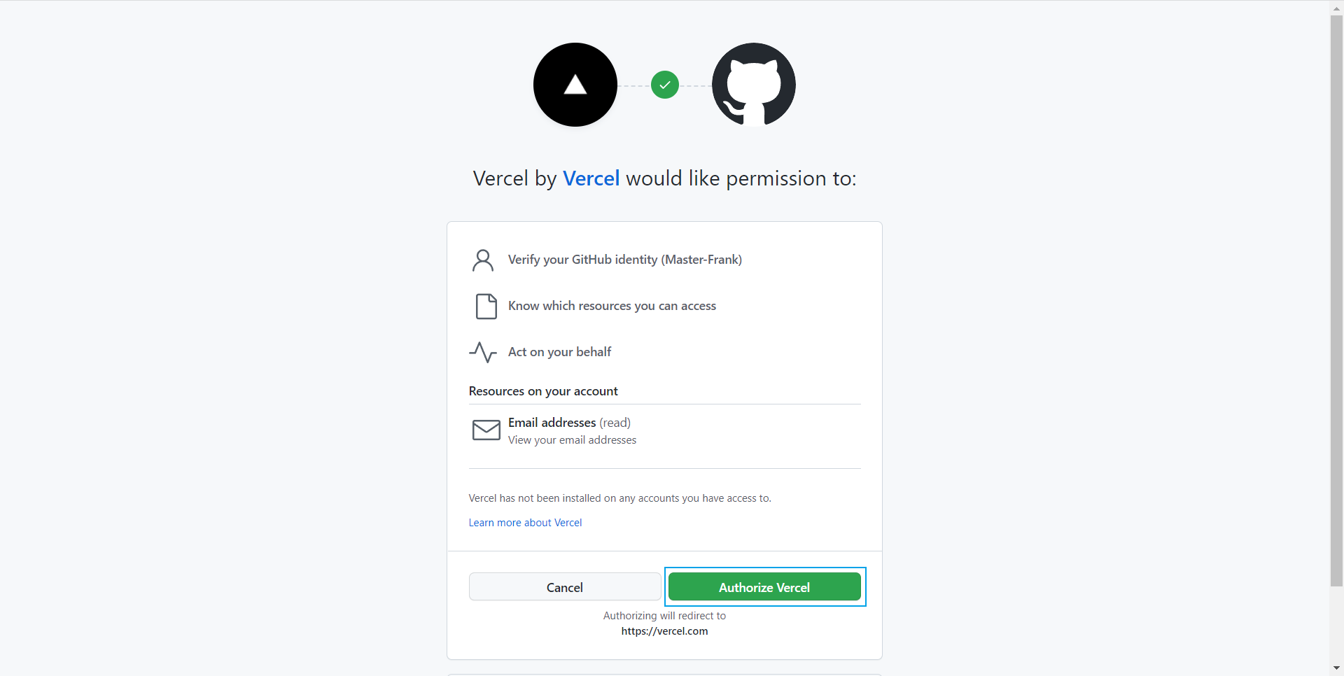Click the scrollbar up arrow
This screenshot has height=676, width=1344.
(1337, 8)
